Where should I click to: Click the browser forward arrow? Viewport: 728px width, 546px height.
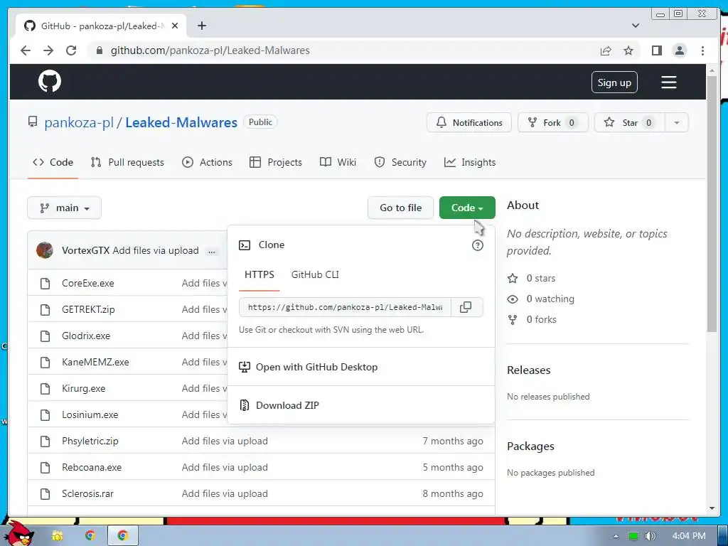pos(48,50)
